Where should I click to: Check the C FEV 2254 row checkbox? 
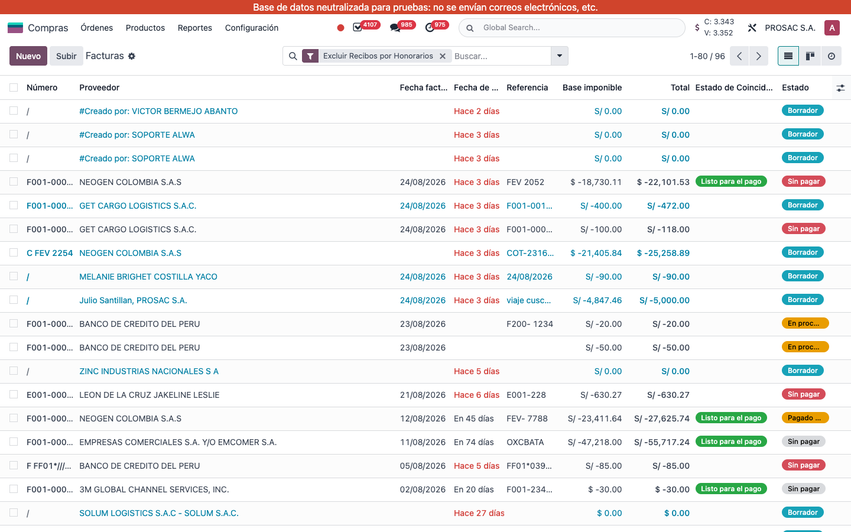(14, 252)
